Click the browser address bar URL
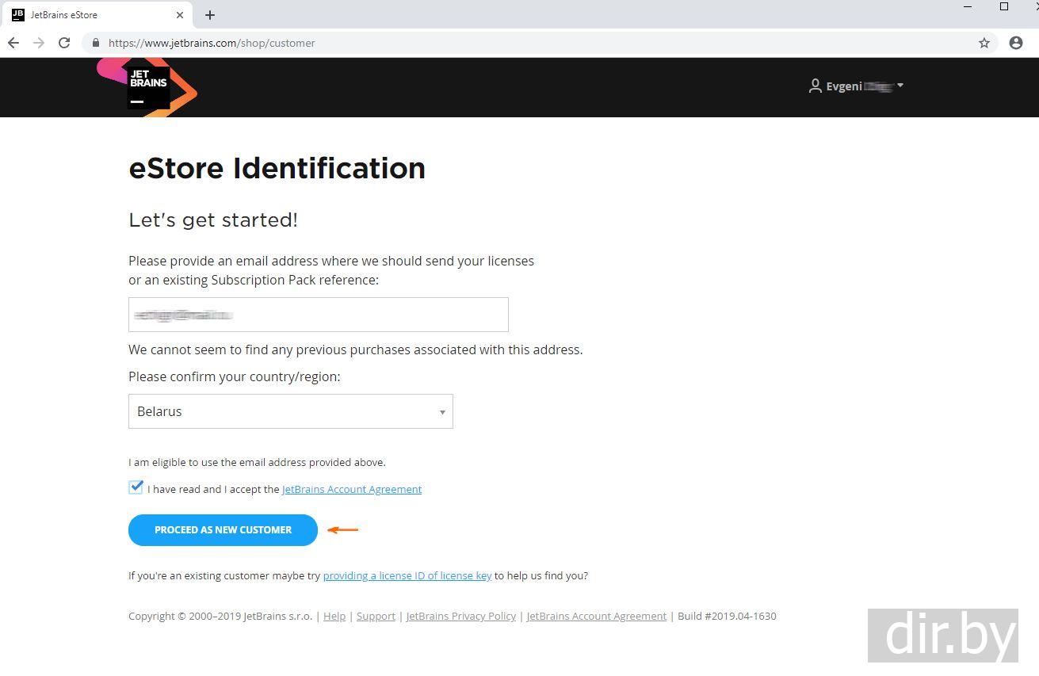Viewport: 1039px width, 676px height. [212, 43]
